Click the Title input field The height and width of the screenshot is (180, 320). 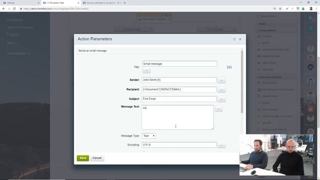click(179, 63)
